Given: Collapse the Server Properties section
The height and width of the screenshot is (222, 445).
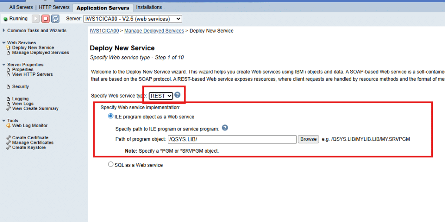Looking at the screenshot, I should click(x=4, y=65).
